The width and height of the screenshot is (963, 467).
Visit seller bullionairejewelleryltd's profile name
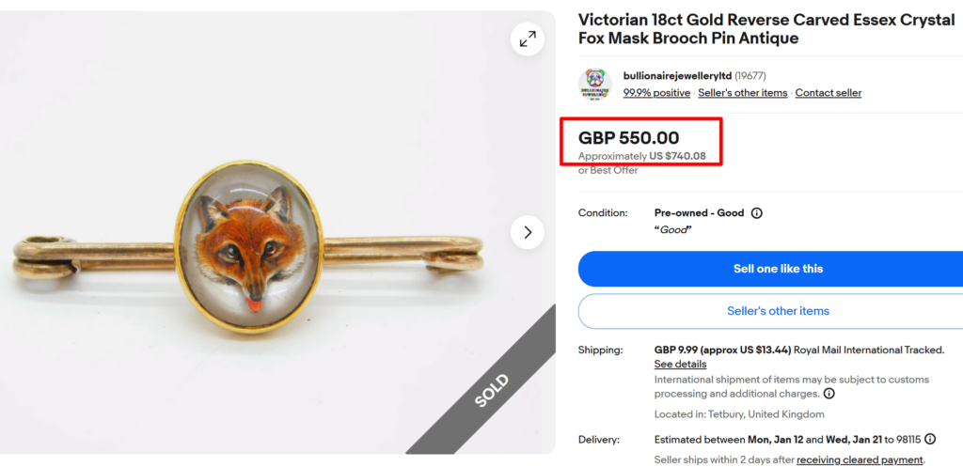pyautogui.click(x=677, y=75)
